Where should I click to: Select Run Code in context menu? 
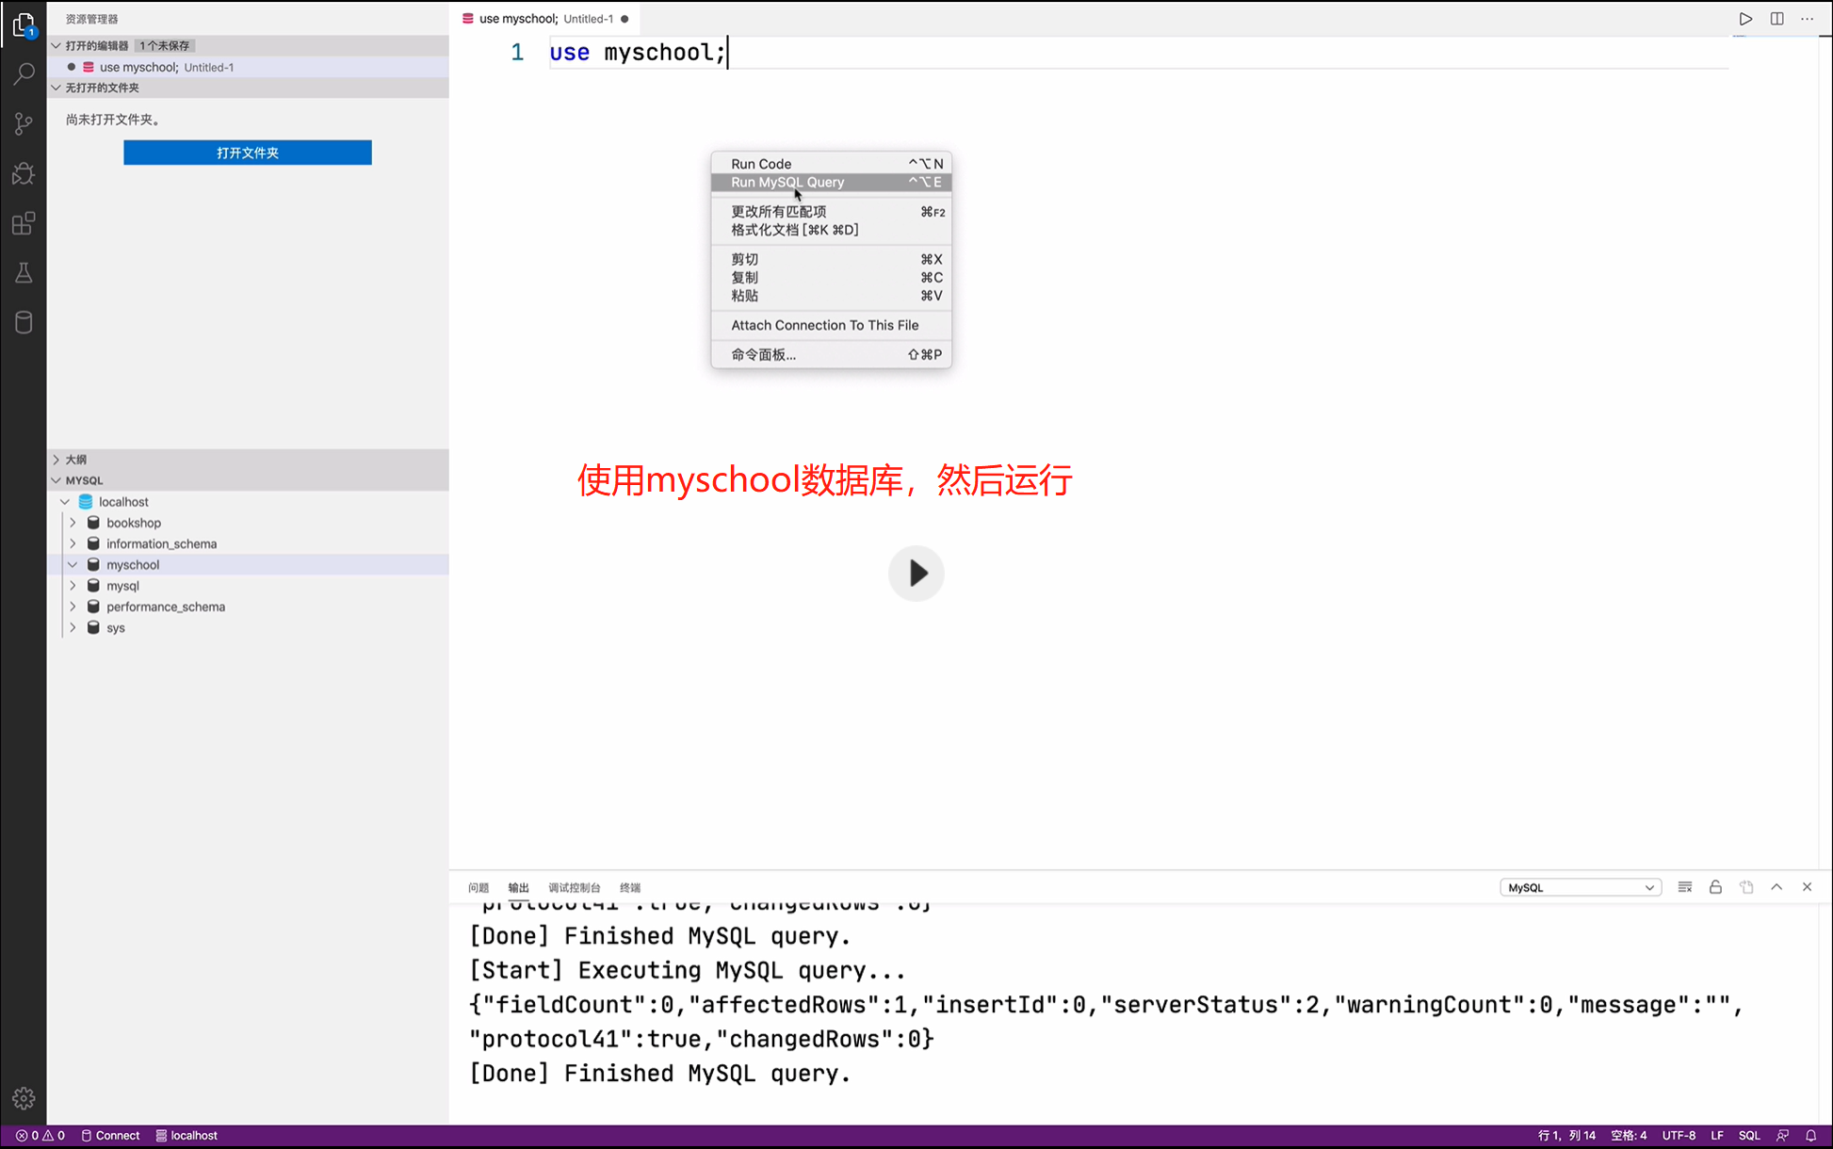pos(832,164)
